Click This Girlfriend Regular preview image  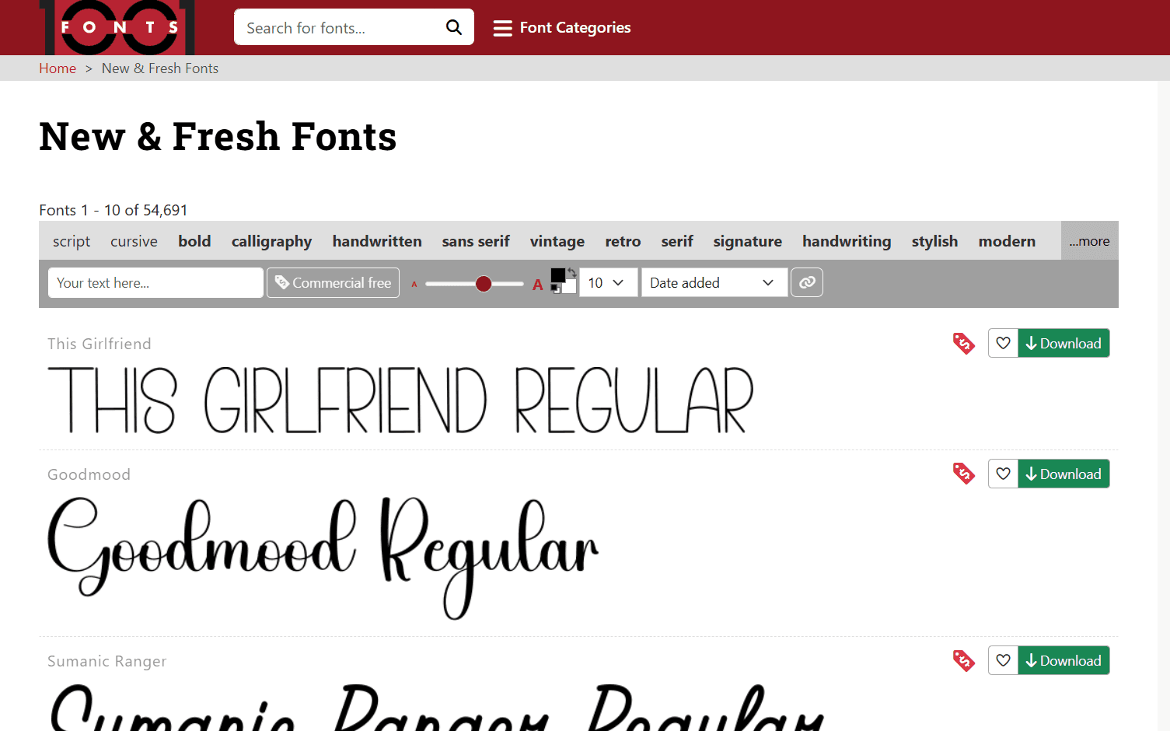pyautogui.click(x=401, y=400)
